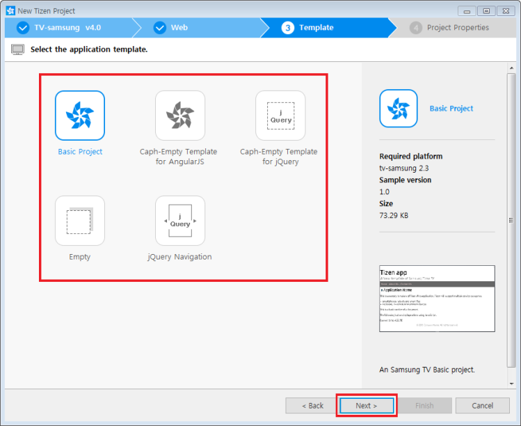
Task: Open the Tizen app preview thumbnail
Action: pos(437,299)
